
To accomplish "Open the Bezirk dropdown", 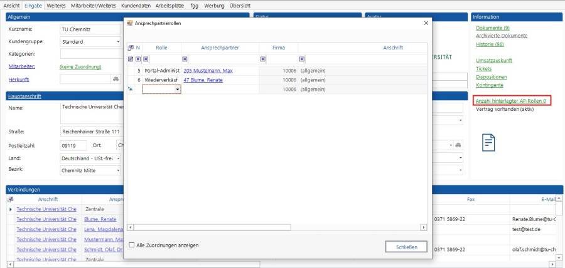I will click(x=118, y=170).
